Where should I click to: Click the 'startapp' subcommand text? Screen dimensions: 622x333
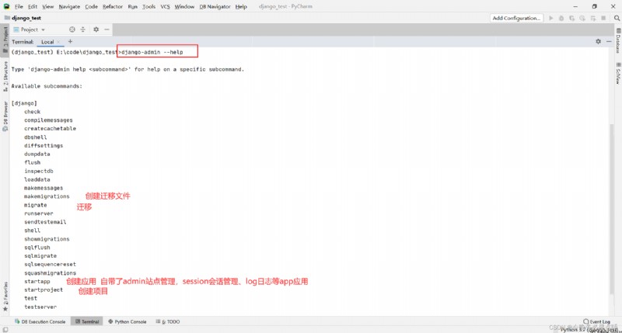point(37,282)
